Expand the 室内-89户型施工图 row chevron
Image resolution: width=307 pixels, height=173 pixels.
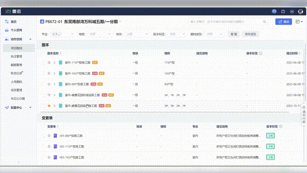pyautogui.click(x=54, y=84)
